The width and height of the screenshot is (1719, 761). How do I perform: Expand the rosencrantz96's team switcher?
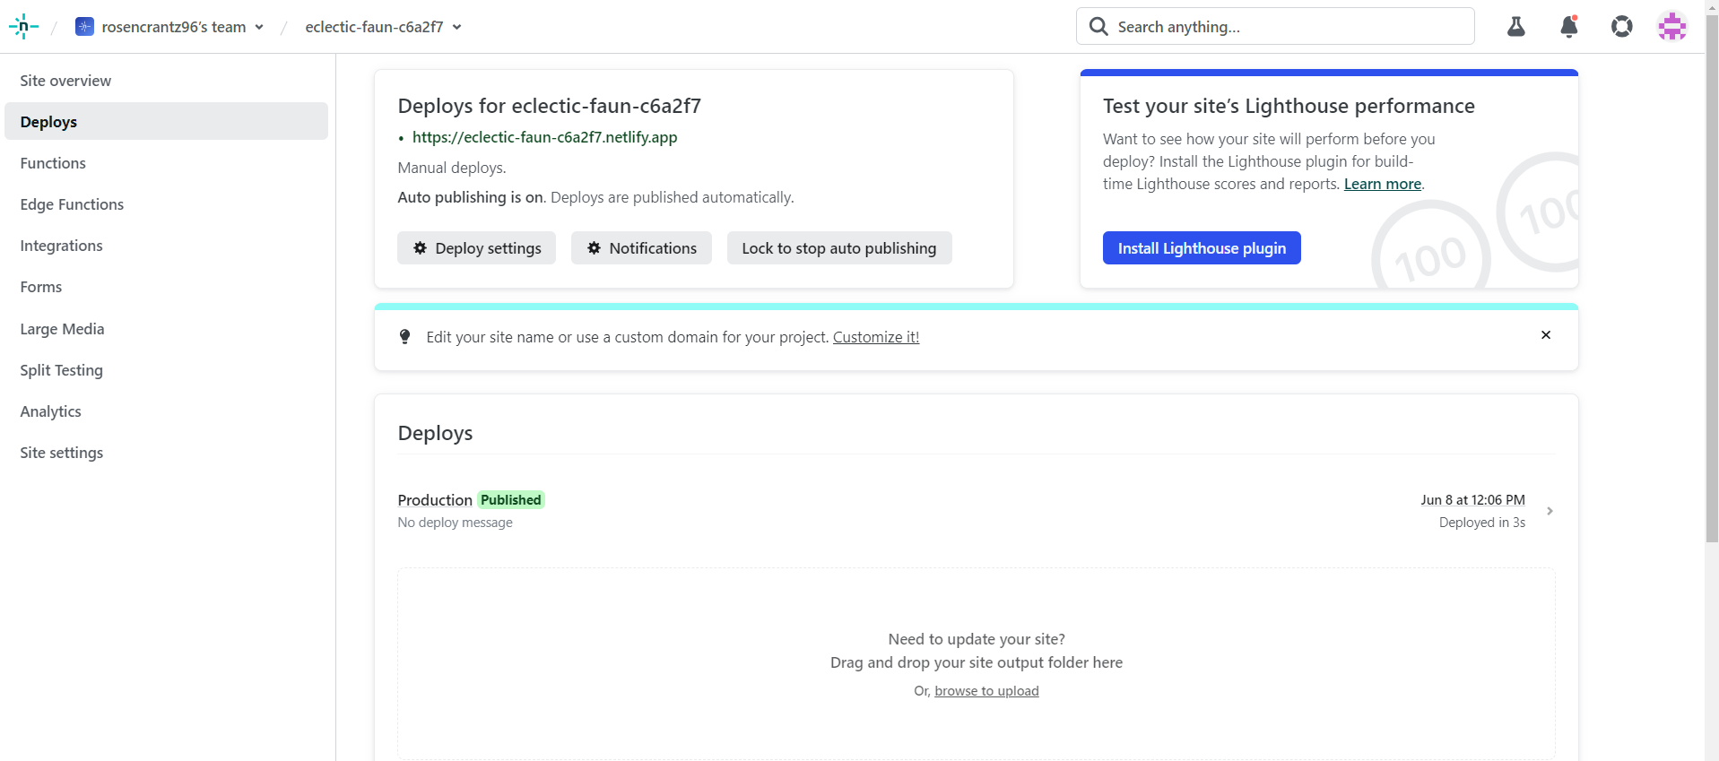click(259, 27)
